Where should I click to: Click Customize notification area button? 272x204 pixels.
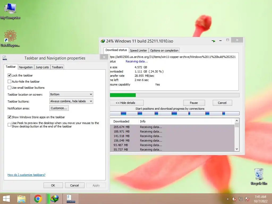tap(59, 108)
